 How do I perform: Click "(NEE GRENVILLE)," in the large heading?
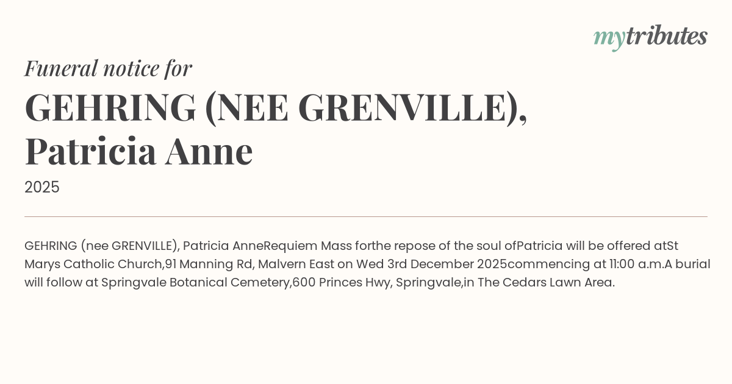coord(365,107)
